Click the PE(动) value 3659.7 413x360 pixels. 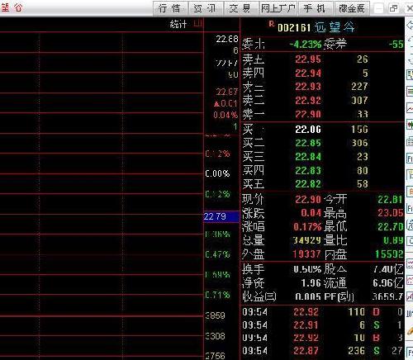click(387, 296)
